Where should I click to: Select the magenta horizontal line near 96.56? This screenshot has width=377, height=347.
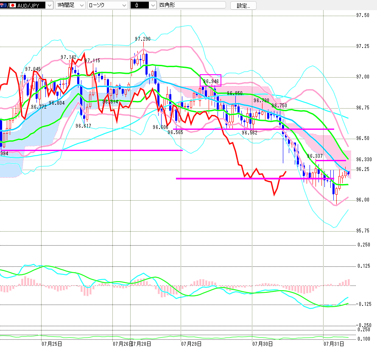click(254, 129)
